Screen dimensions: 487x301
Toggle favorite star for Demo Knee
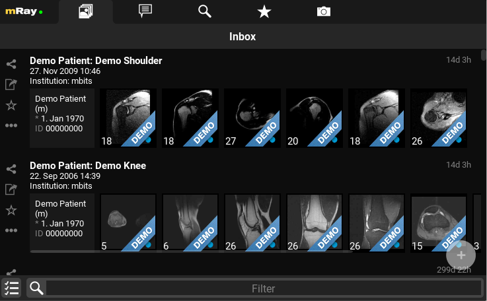[x=11, y=210]
